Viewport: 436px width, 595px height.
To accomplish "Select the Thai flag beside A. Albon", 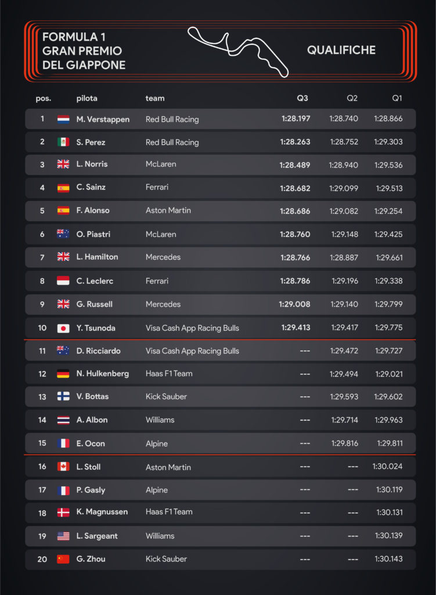I will (x=63, y=420).
